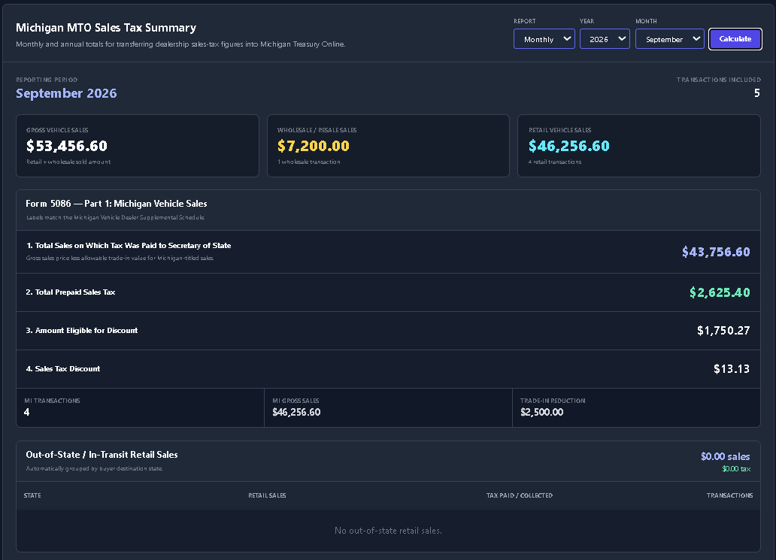The height and width of the screenshot is (560, 776).
Task: Click the Retail + wholesale sold amount caption
Action: point(68,162)
